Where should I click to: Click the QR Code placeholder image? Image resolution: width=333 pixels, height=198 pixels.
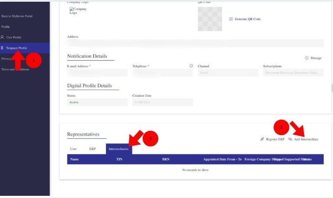(210, 19)
